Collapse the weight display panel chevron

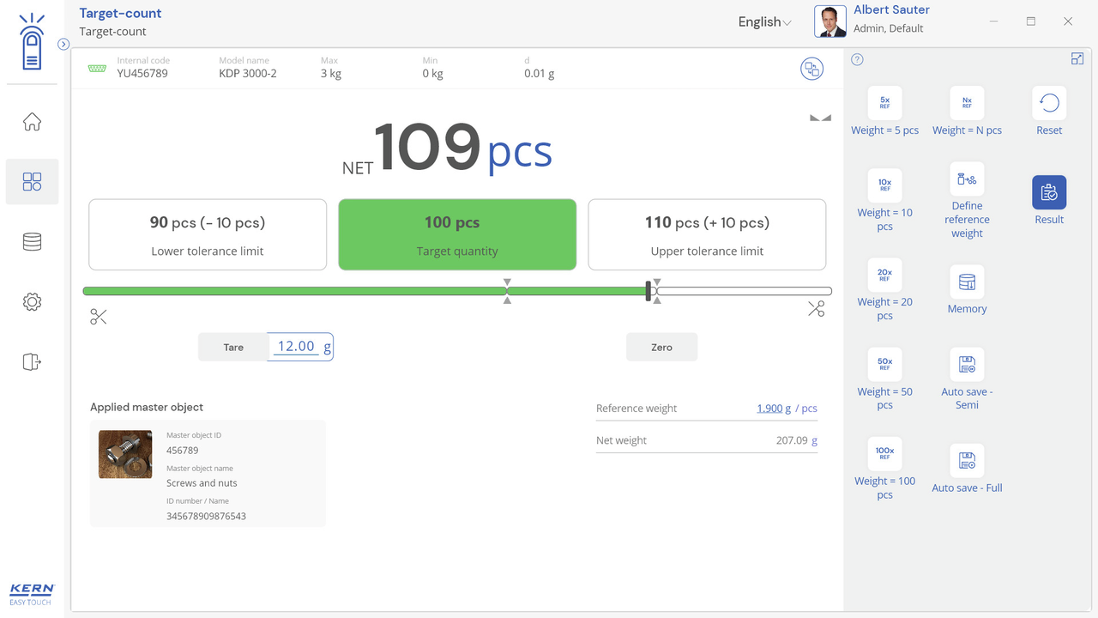coord(820,118)
